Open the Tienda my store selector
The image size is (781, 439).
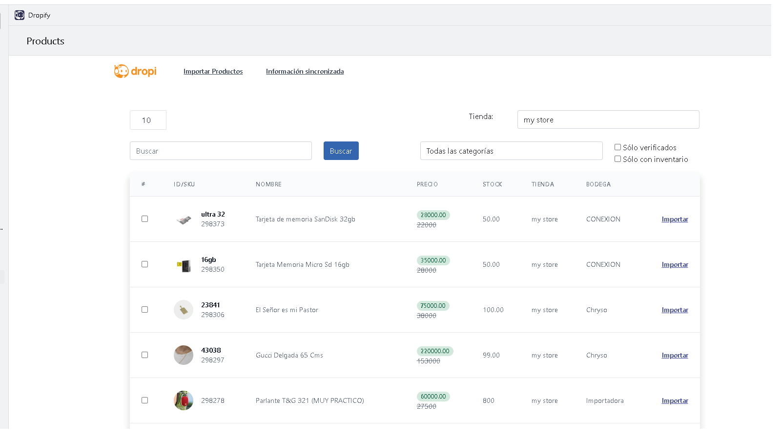pos(608,120)
